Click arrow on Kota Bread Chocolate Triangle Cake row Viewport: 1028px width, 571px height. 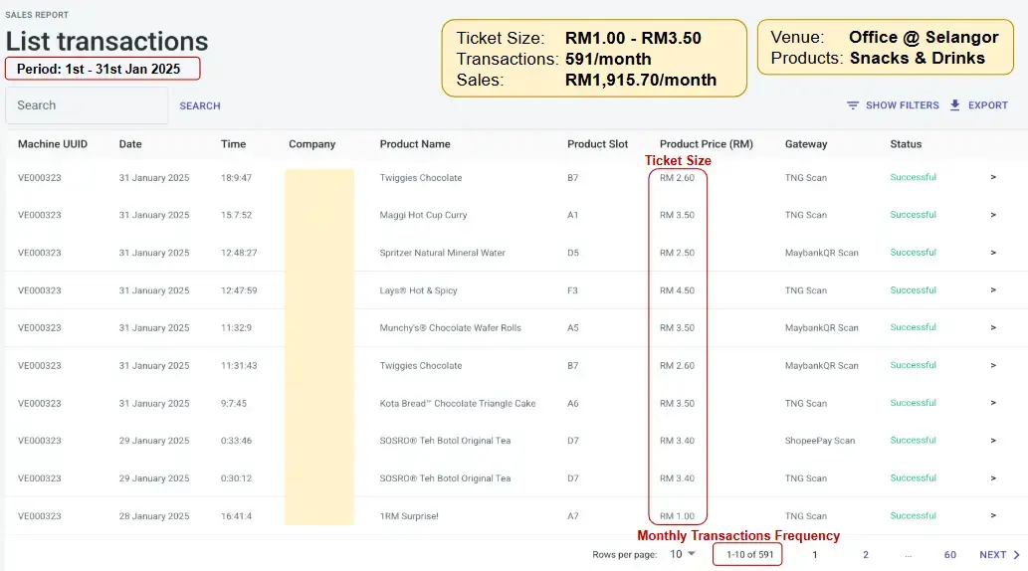(993, 404)
